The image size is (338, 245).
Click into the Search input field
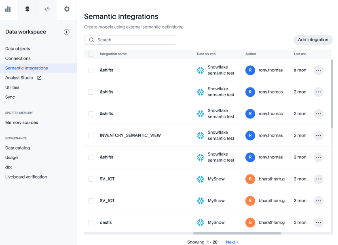click(130, 40)
